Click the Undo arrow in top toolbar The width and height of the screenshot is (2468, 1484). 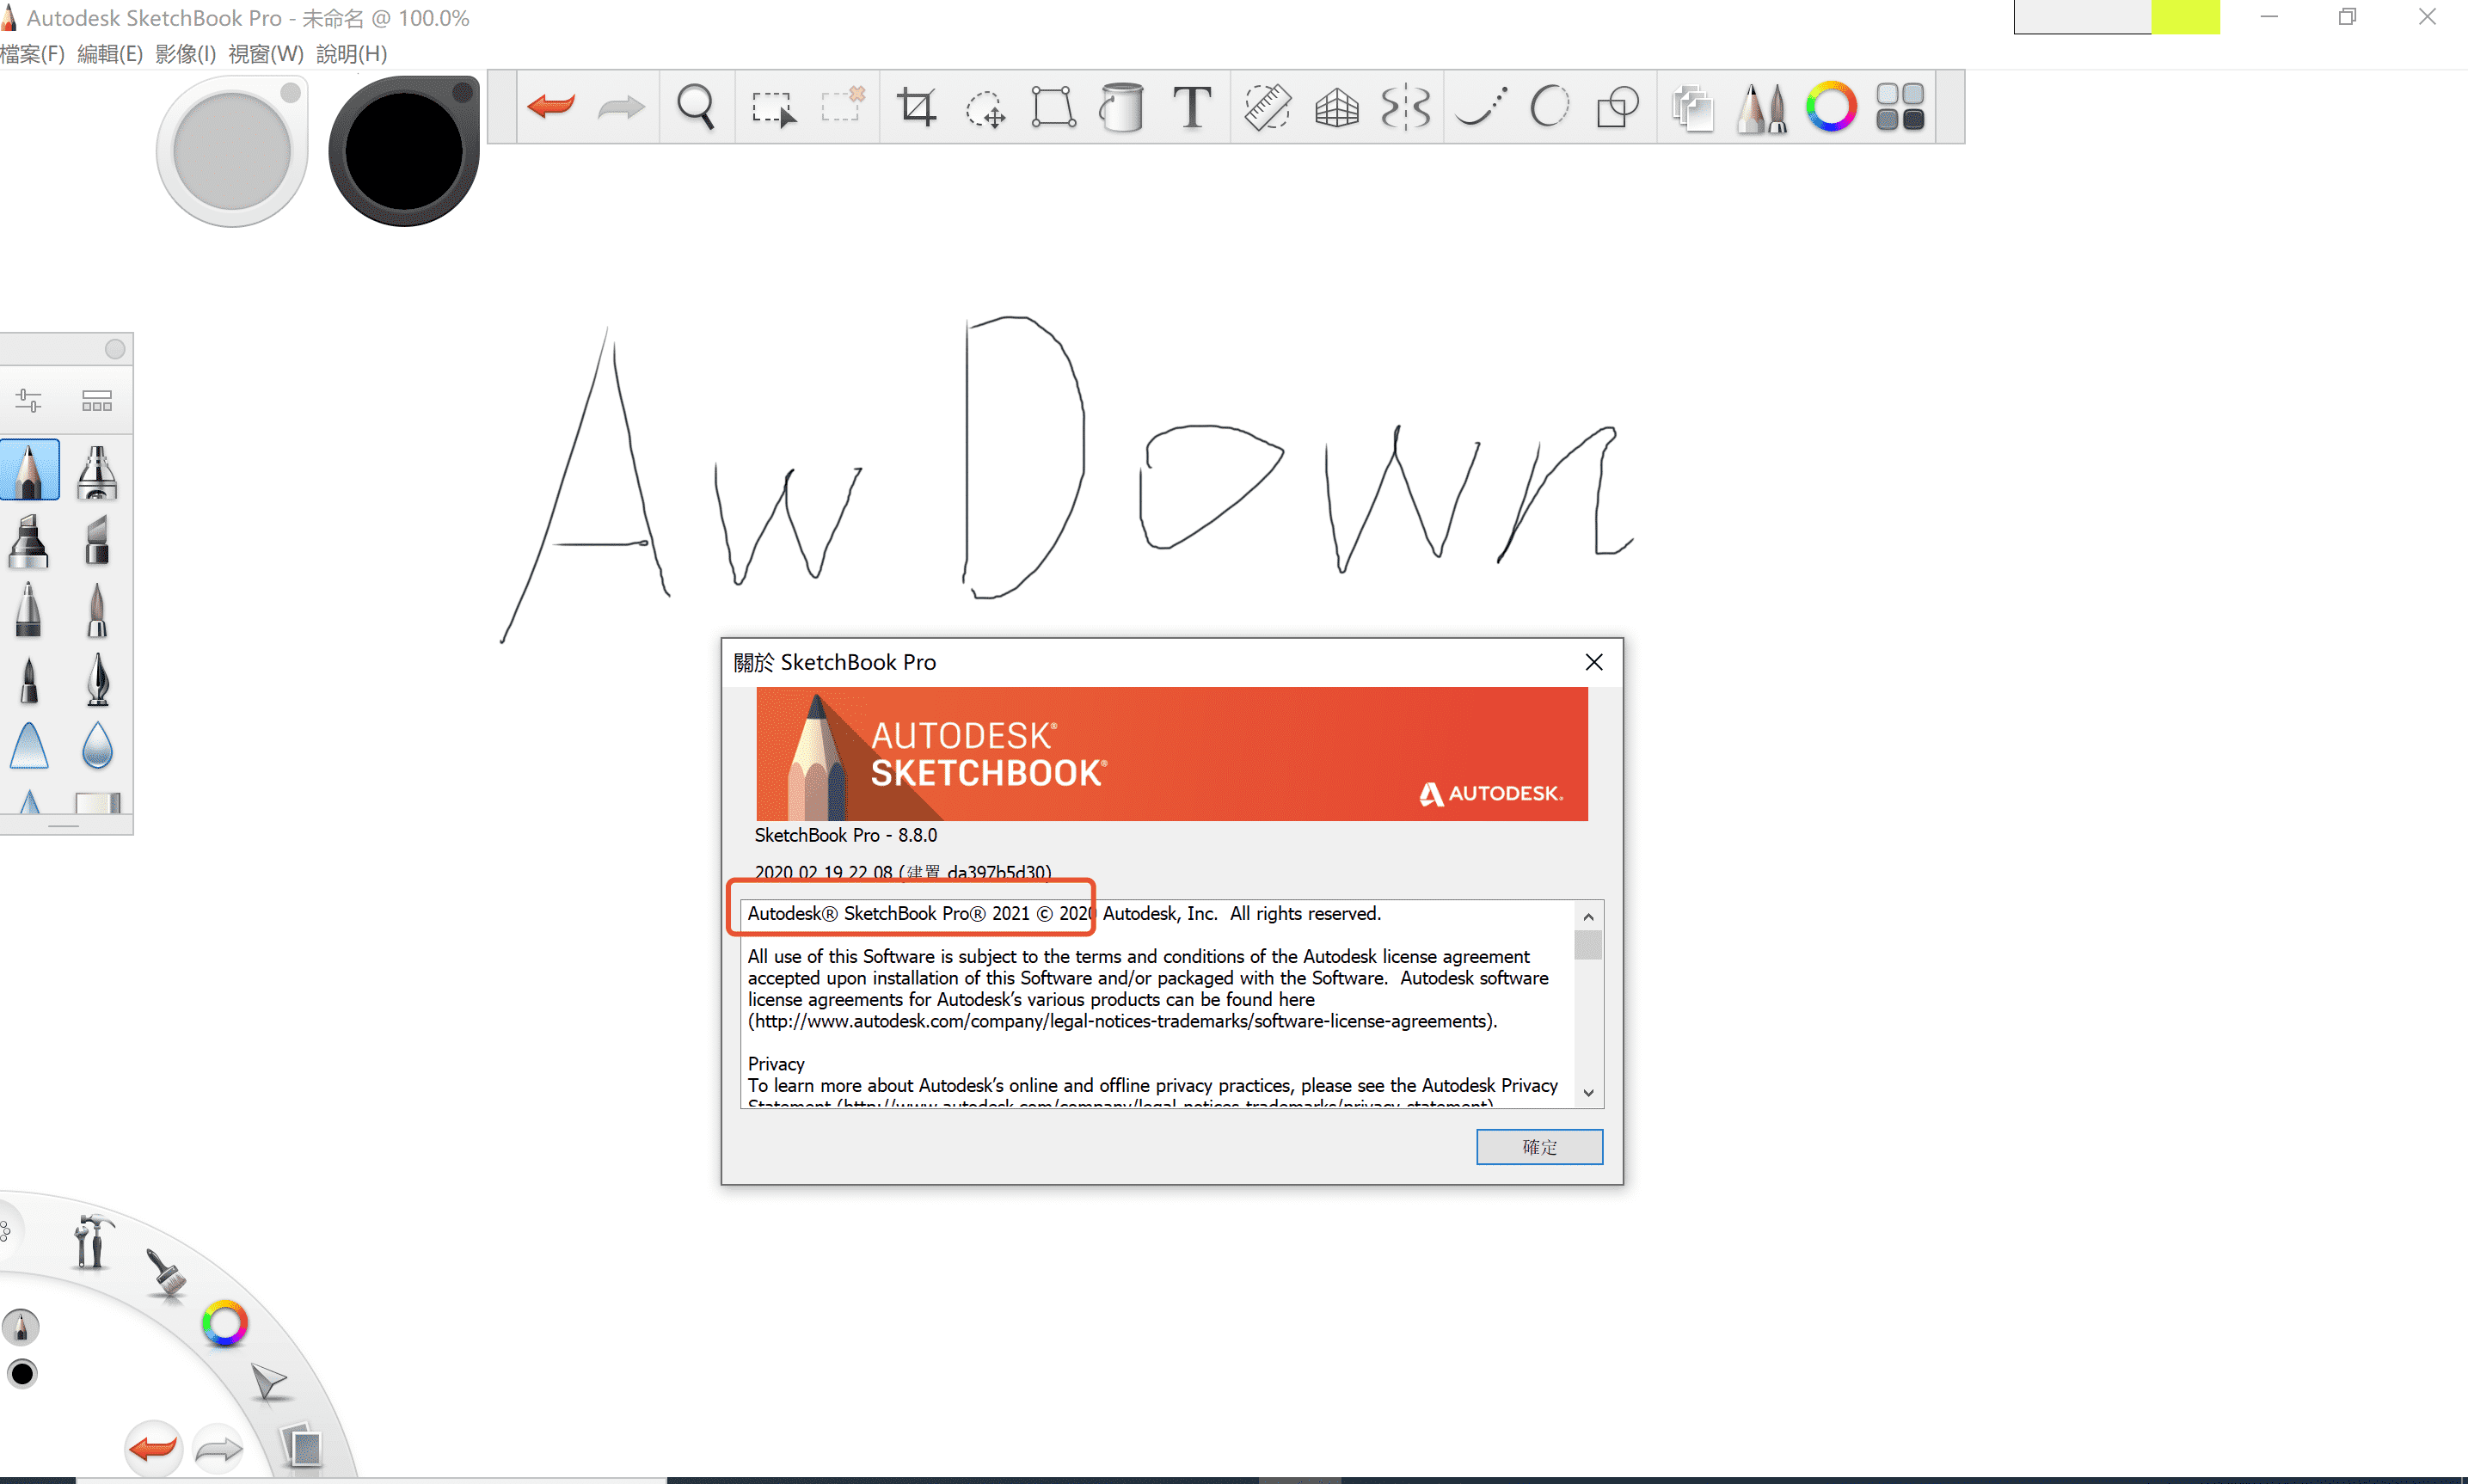click(x=551, y=106)
